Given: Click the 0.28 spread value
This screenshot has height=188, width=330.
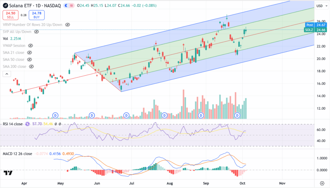Looking at the screenshot, I should click(24, 15).
